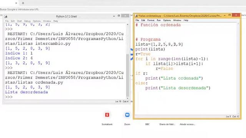Click the last >>> prompt in Shell

(x=9, y=97)
